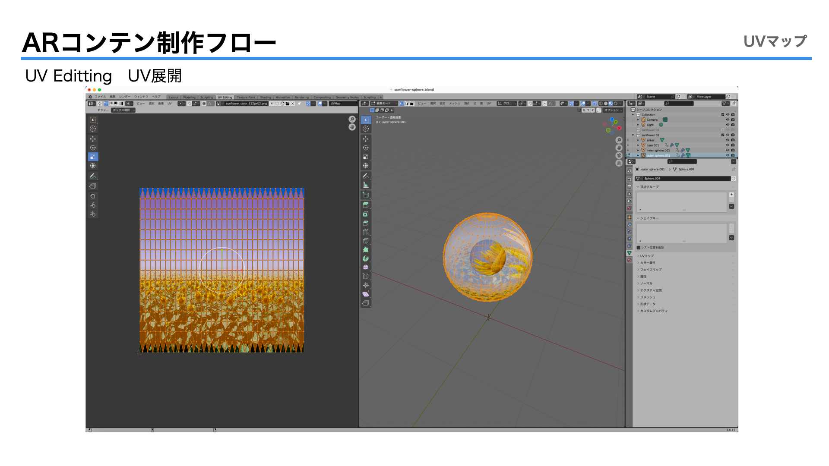Select the Annotate tool in UV editor
The width and height of the screenshot is (829, 466).
pos(93,176)
